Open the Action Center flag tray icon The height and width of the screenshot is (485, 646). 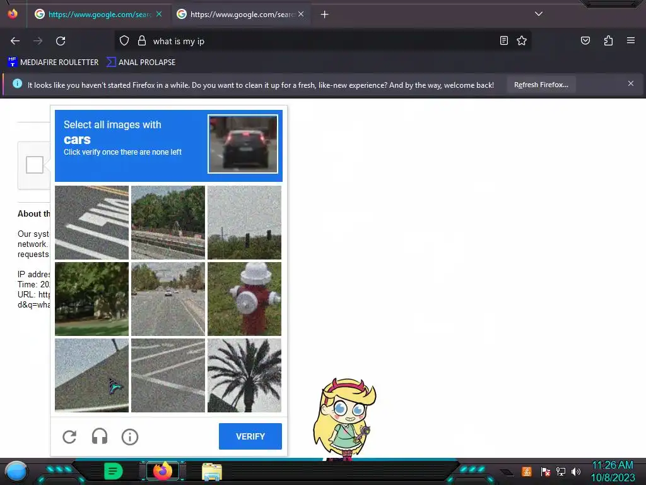[546, 471]
